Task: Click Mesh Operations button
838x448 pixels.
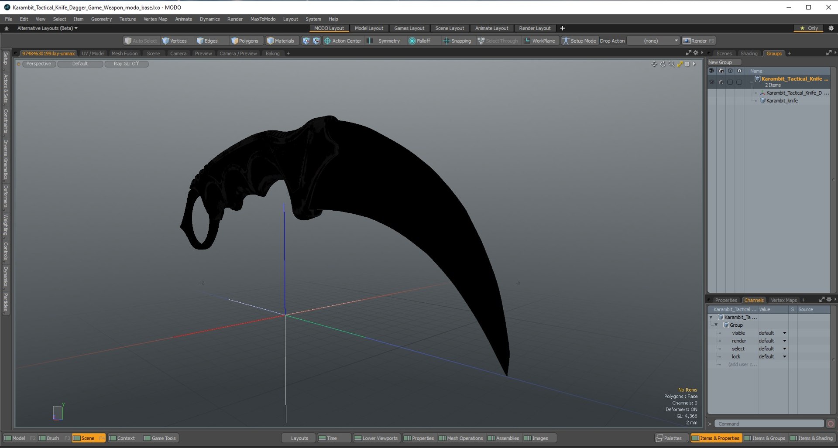Action: tap(461, 438)
